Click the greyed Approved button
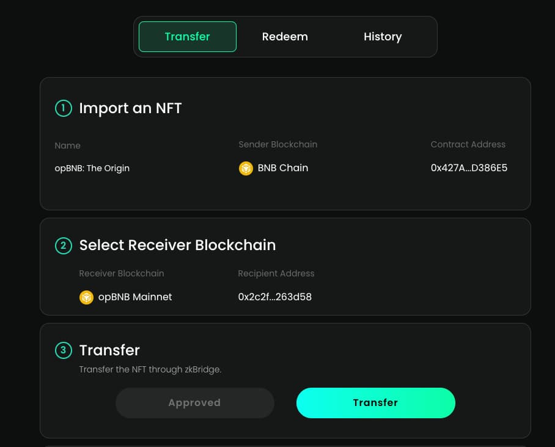 194,403
